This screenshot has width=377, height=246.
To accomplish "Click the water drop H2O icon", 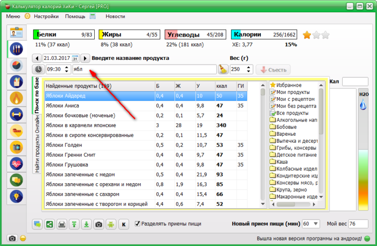I will pos(363,106).
